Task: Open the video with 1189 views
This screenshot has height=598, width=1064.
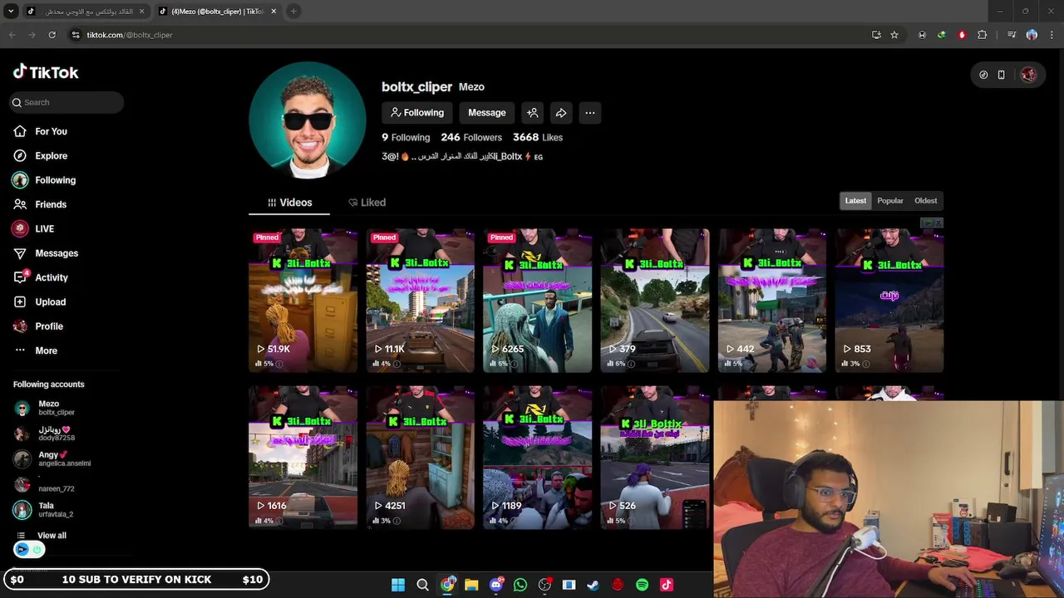Action: tap(538, 458)
